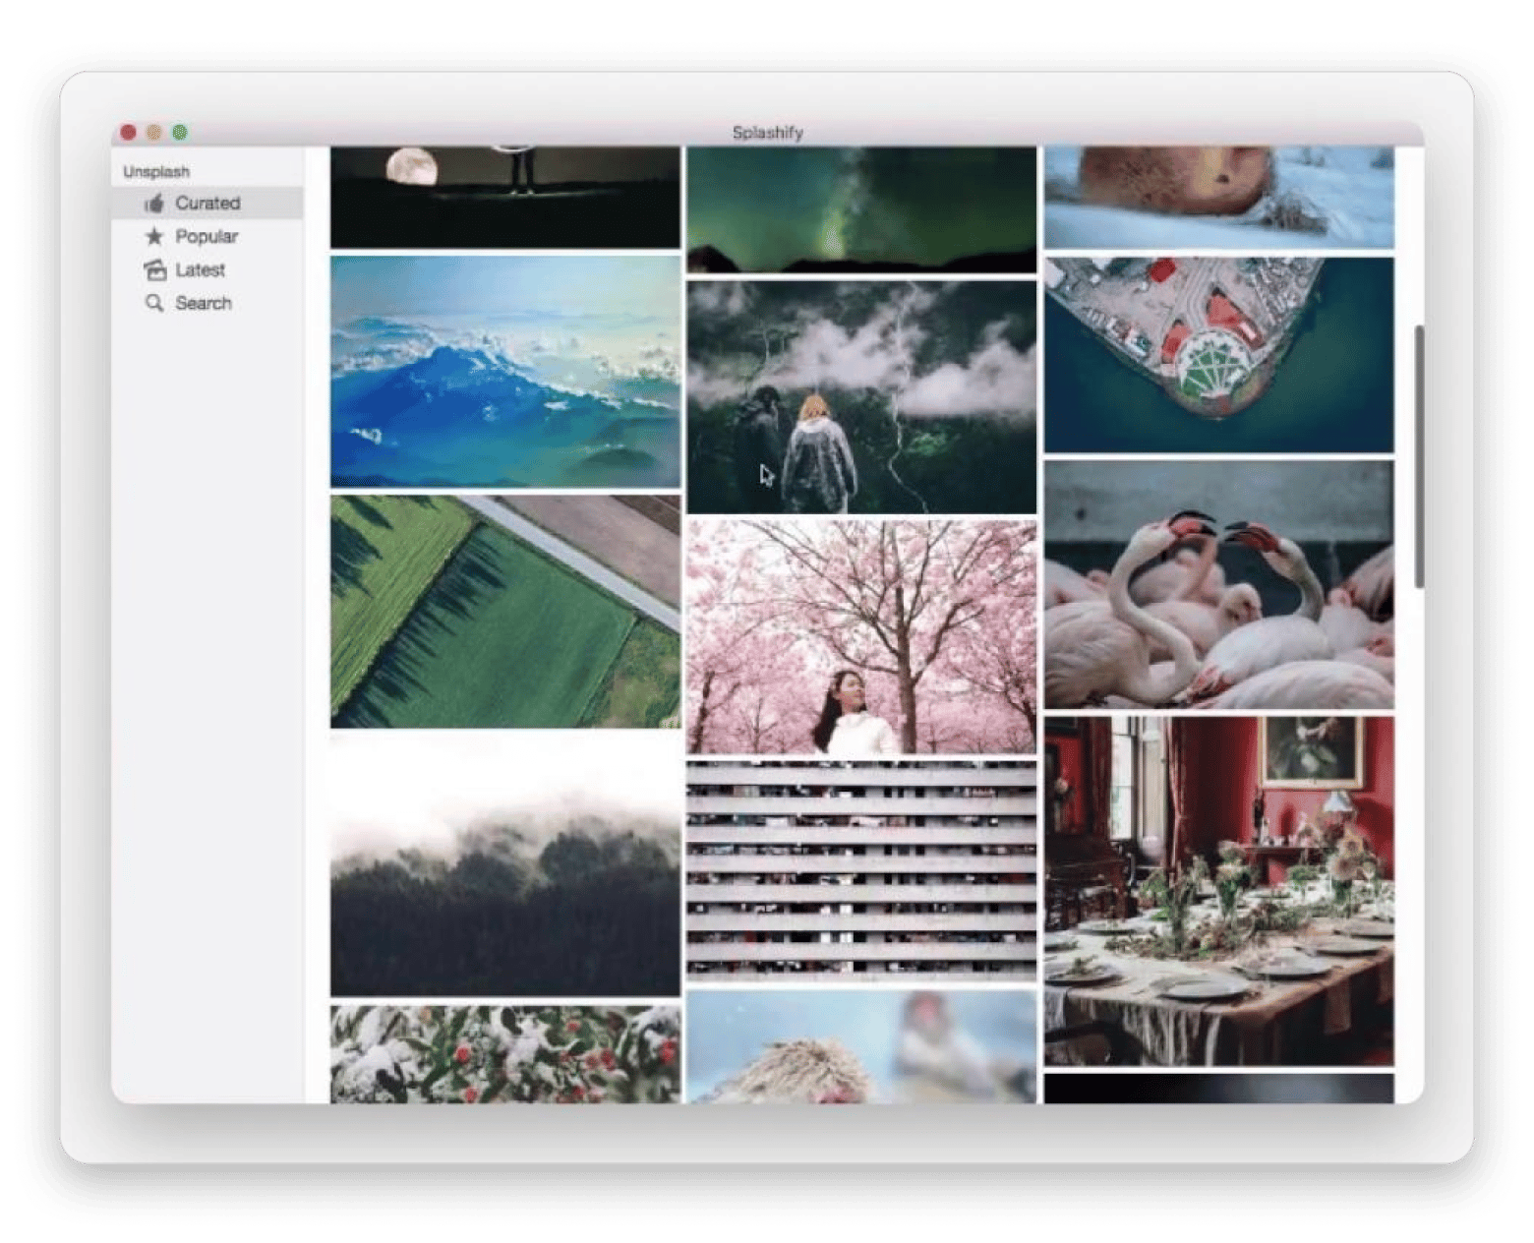Click the Search magnifying glass icon

click(x=154, y=303)
